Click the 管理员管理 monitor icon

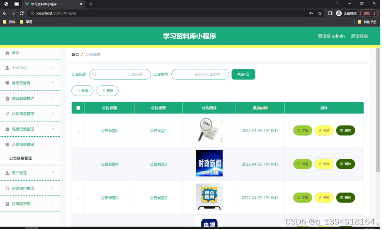click(7, 83)
